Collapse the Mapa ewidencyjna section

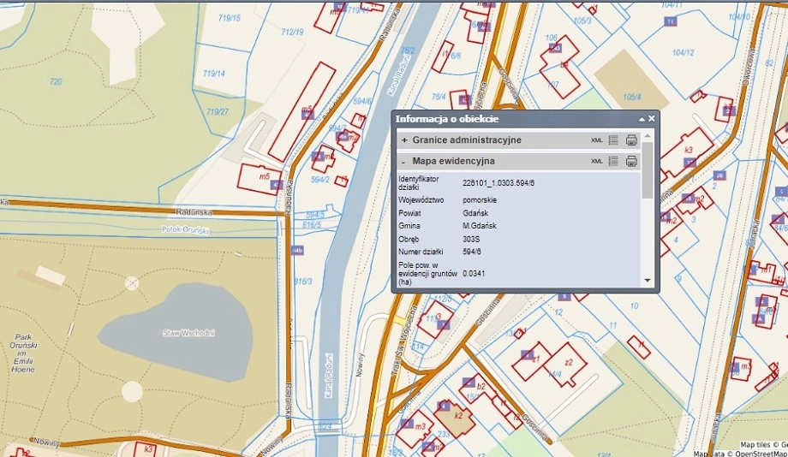click(404, 161)
